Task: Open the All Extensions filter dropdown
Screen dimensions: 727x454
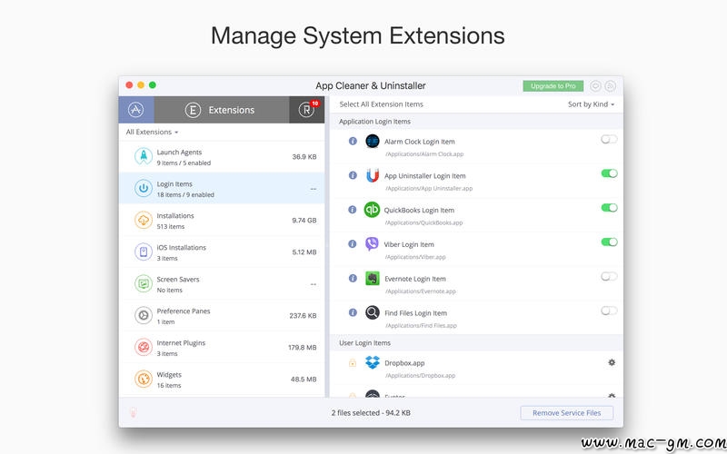Action: click(x=152, y=132)
